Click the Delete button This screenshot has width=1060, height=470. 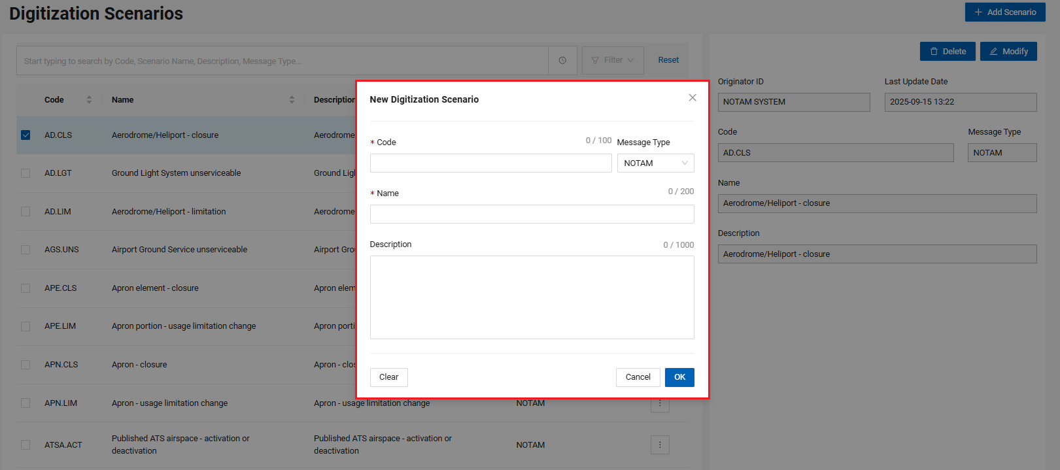[x=948, y=52]
